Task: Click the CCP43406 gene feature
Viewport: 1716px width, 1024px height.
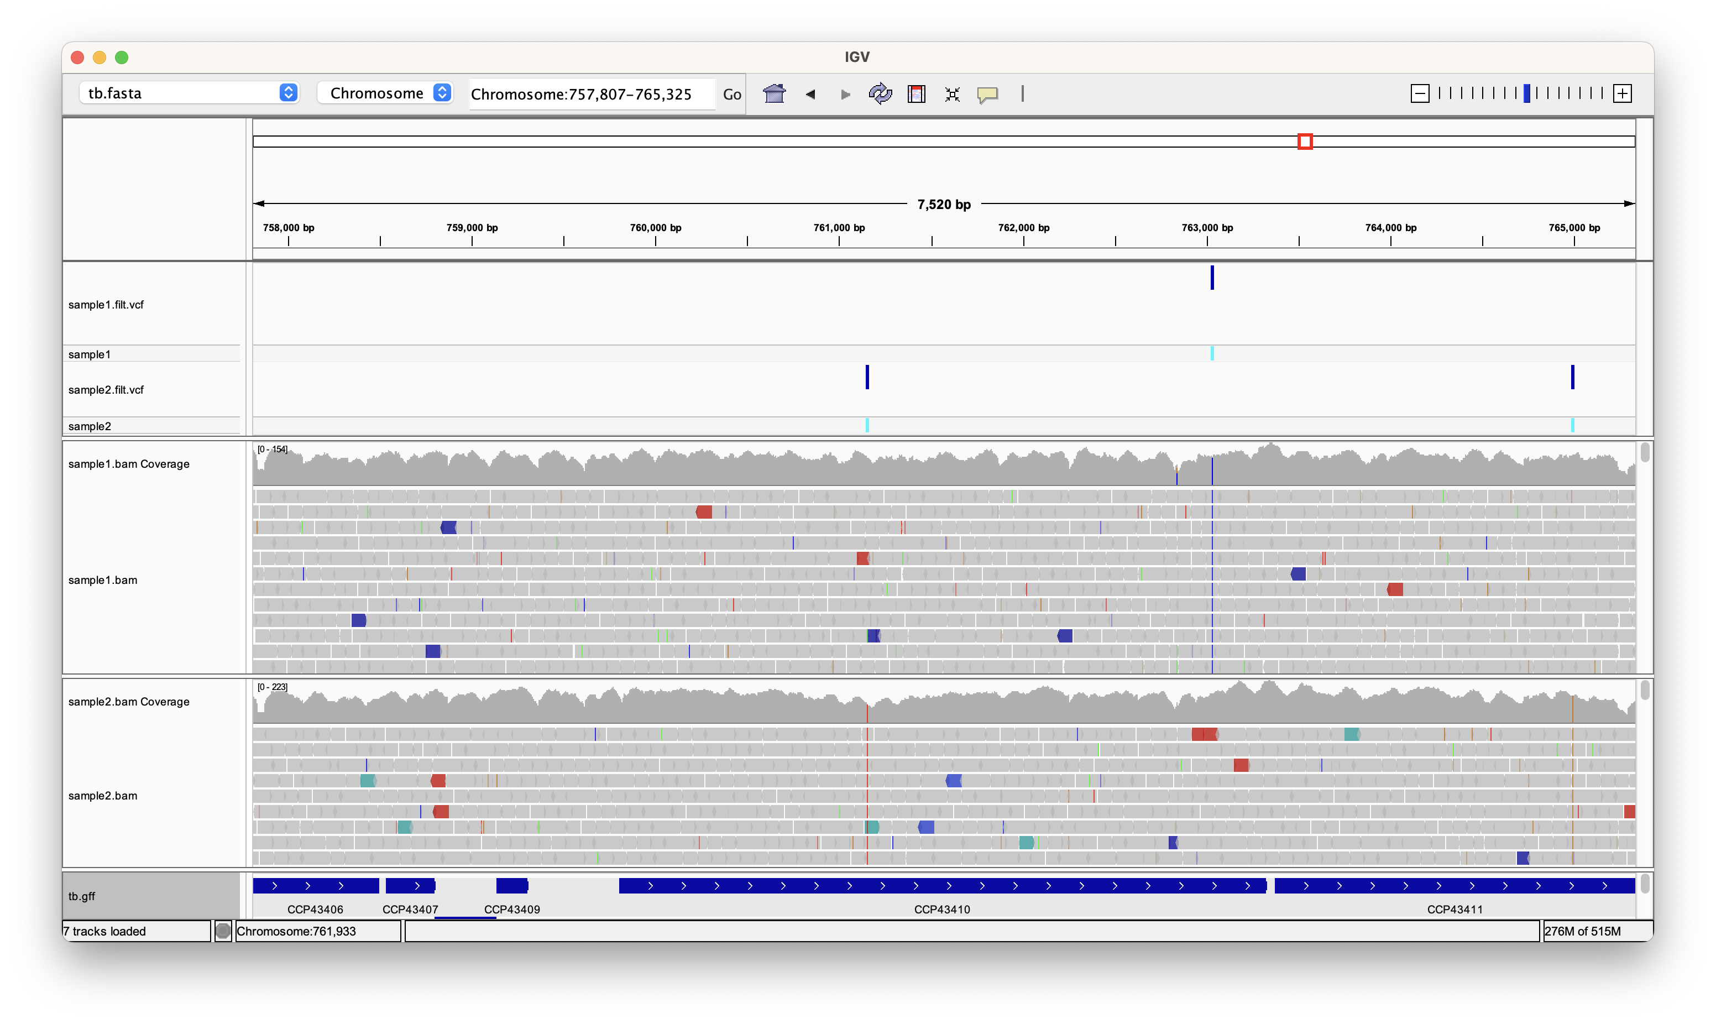Action: (316, 885)
